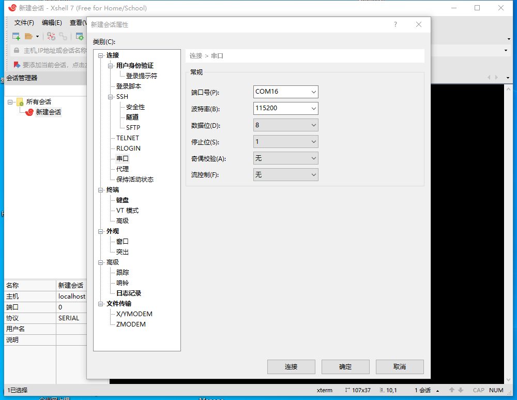Click the 确定 button
The height and width of the screenshot is (400, 517).
coord(345,367)
